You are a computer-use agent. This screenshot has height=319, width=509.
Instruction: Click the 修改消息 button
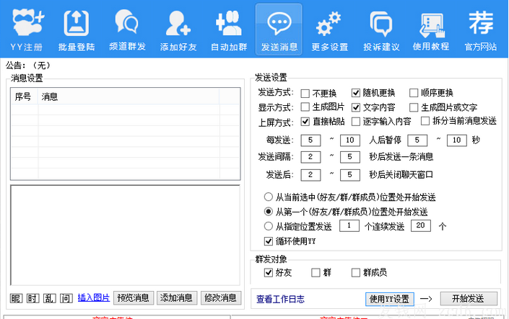220,298
